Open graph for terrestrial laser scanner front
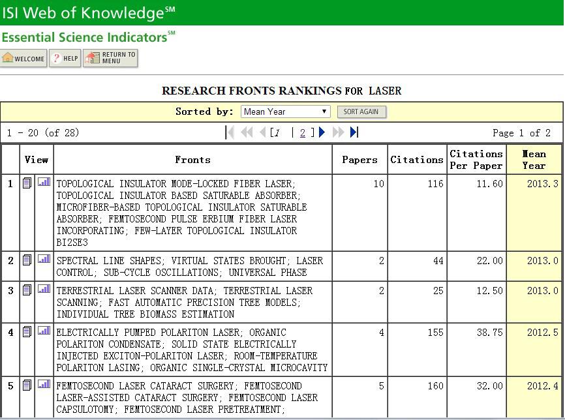565x420 pixels. [x=44, y=290]
